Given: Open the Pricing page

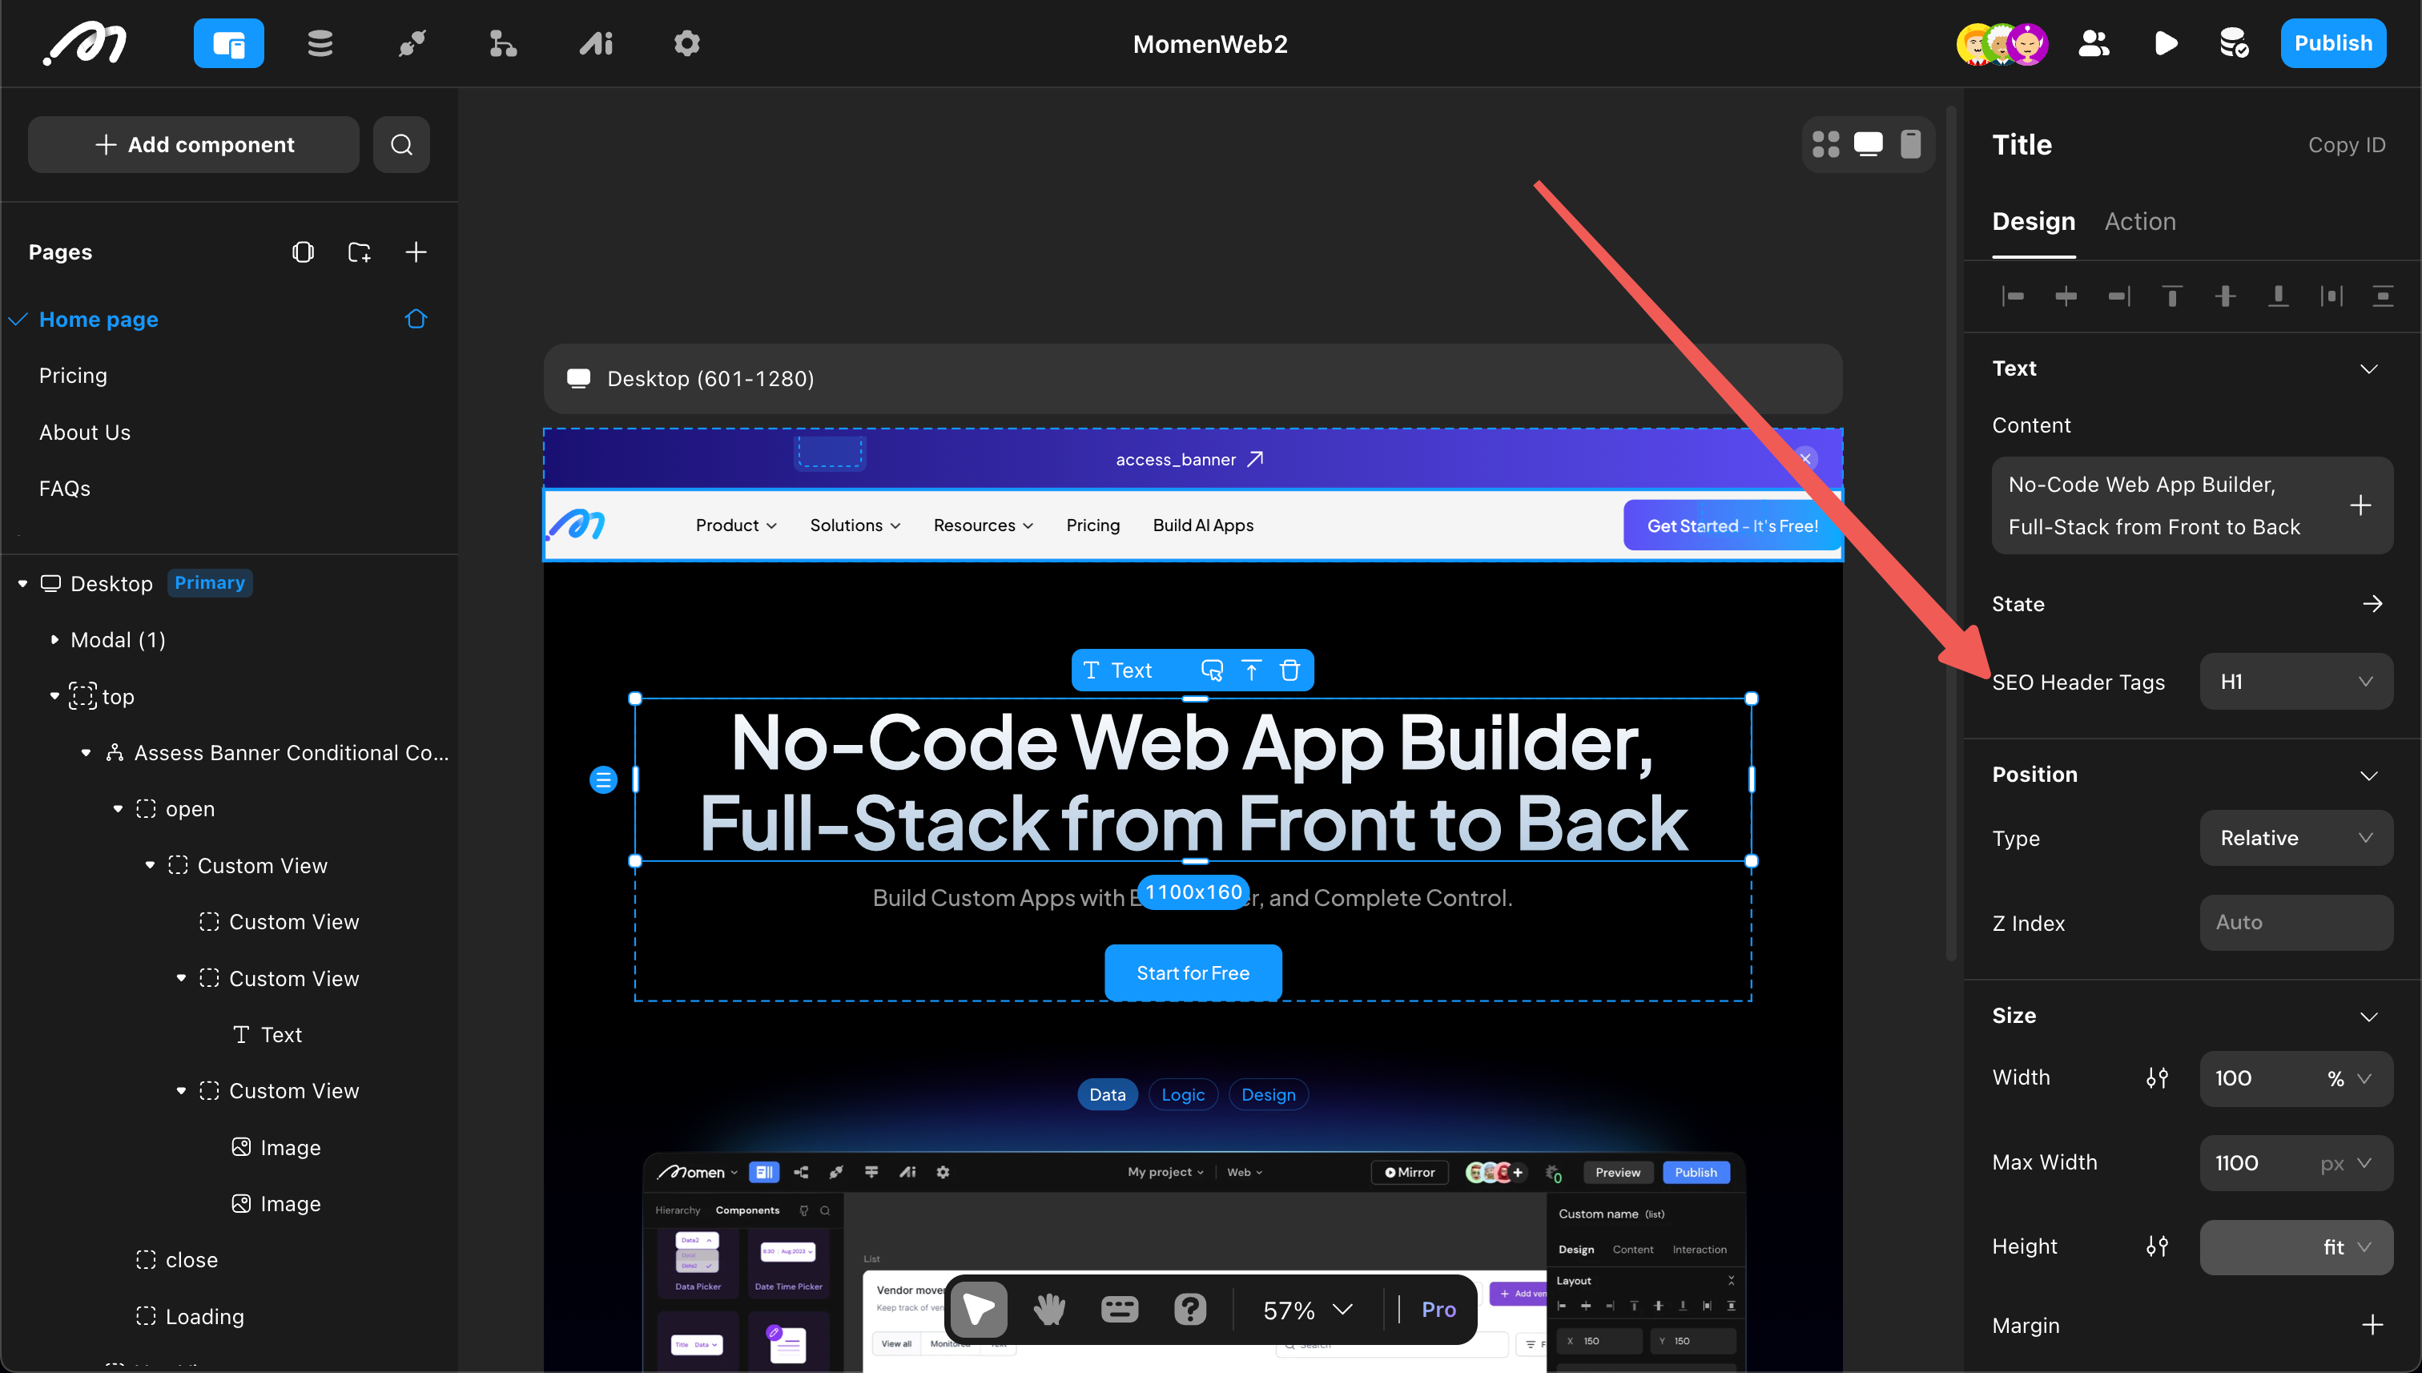Looking at the screenshot, I should pyautogui.click(x=74, y=376).
